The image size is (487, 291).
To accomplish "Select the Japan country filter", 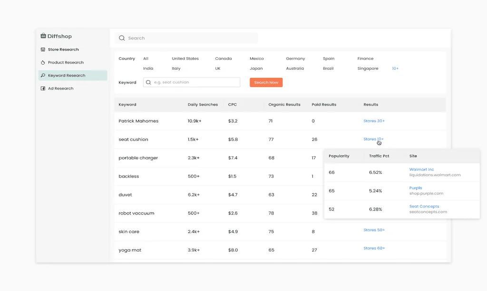I will (256, 68).
